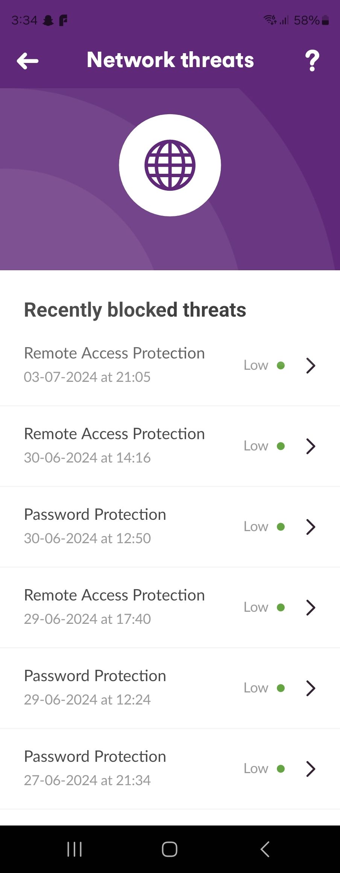Expand the 30-06-2024 at 14:16 threat chevron
The height and width of the screenshot is (873, 340).
coord(311,446)
